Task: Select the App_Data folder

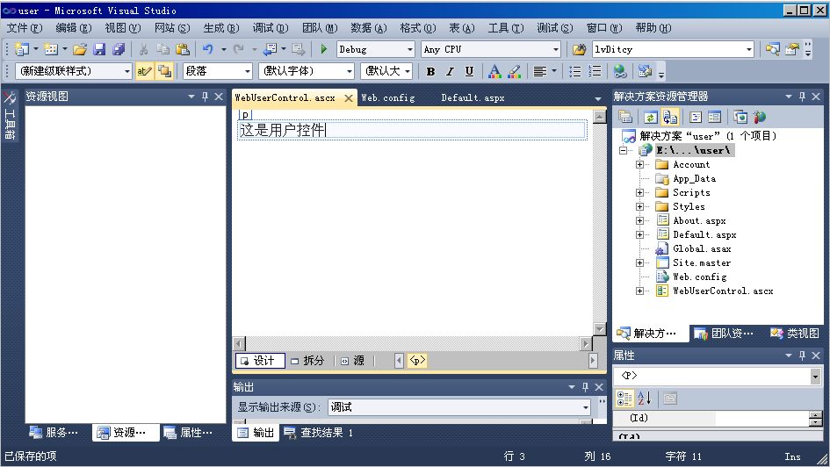Action: click(694, 179)
